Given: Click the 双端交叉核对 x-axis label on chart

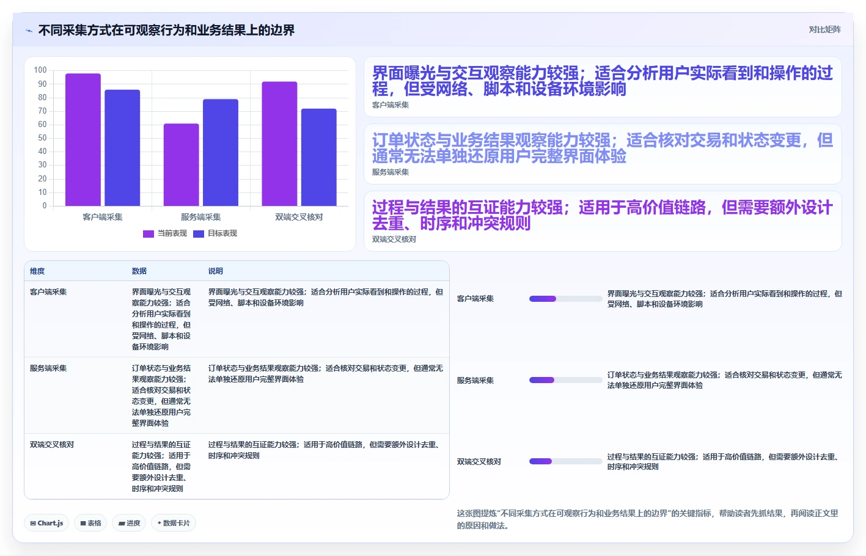Looking at the screenshot, I should pos(299,217).
